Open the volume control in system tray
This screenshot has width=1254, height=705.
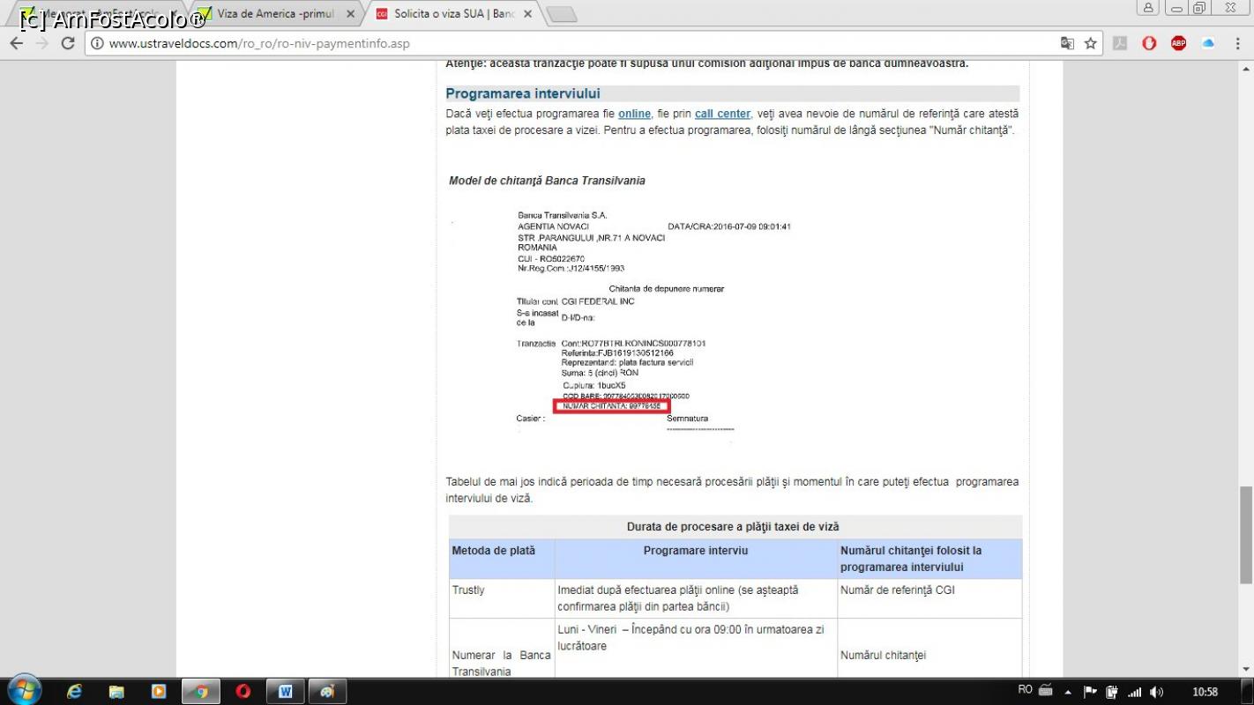coord(1157,692)
